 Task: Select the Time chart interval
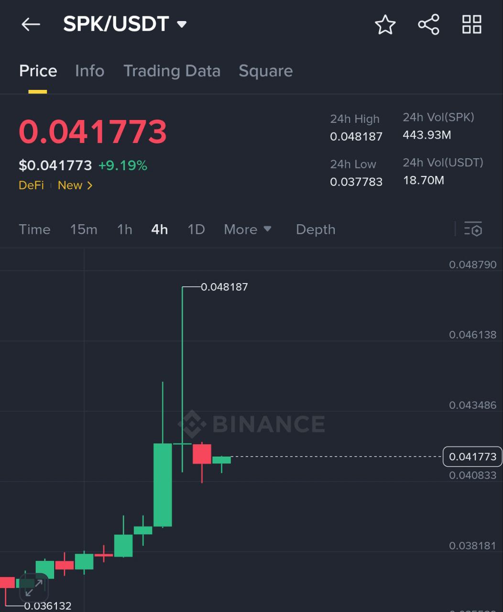coord(34,229)
